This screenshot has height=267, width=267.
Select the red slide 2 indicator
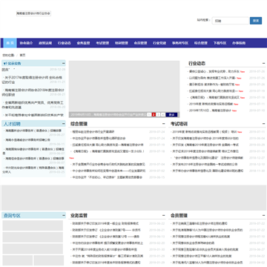coord(154,115)
